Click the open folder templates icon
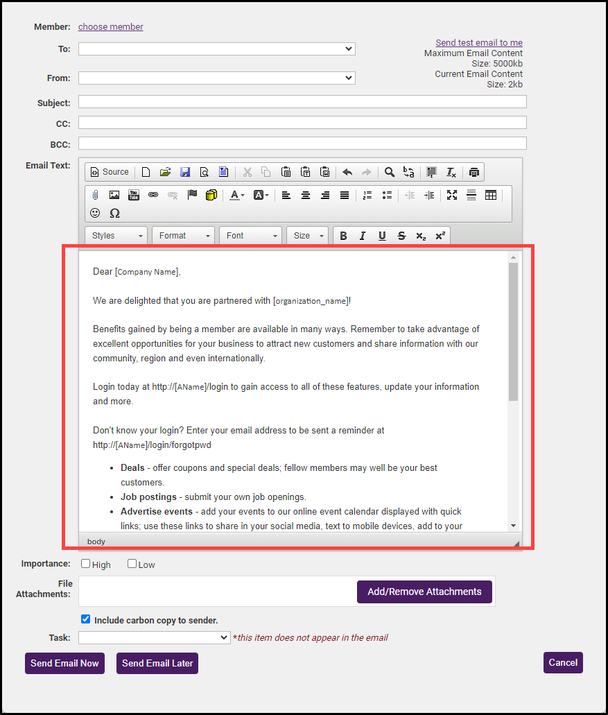608x715 pixels. 165,172
